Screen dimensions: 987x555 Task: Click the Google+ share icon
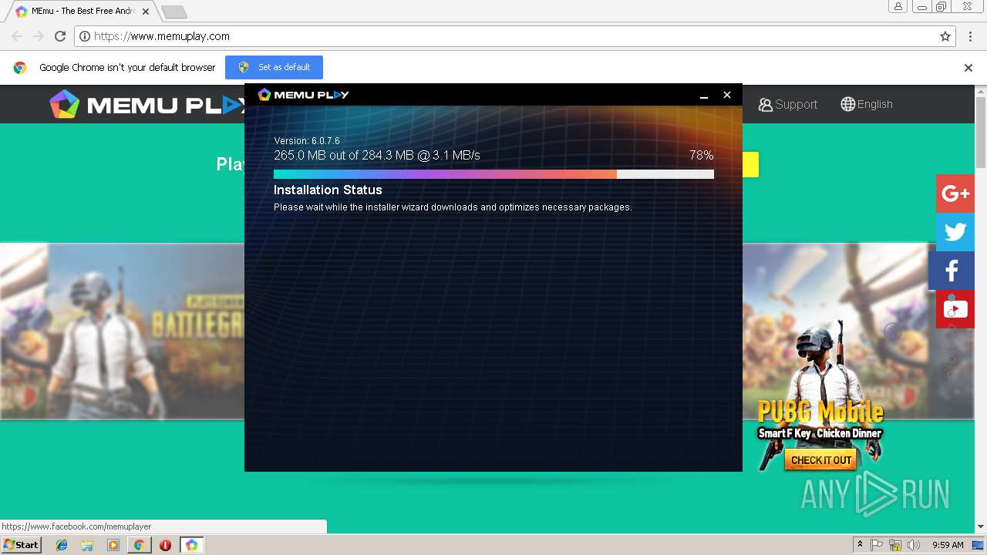pos(955,193)
